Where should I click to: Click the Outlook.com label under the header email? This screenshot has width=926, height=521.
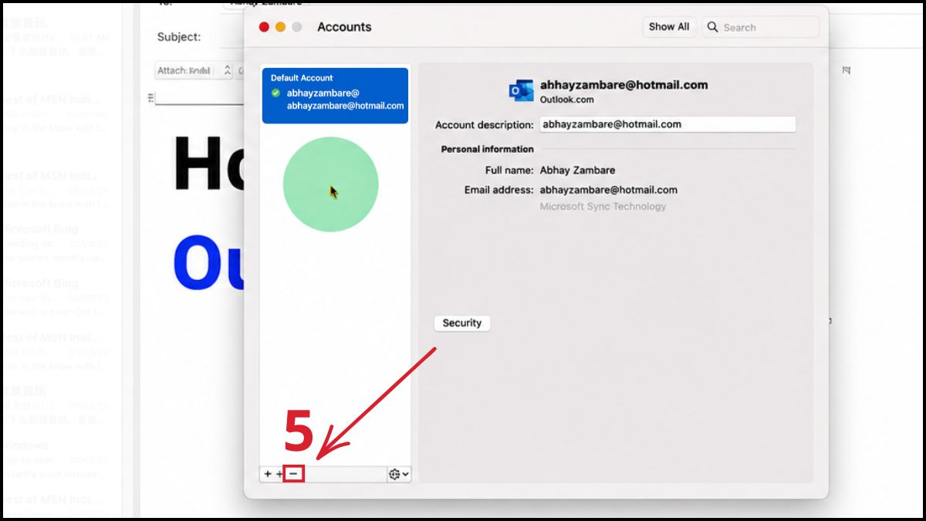[x=566, y=100]
